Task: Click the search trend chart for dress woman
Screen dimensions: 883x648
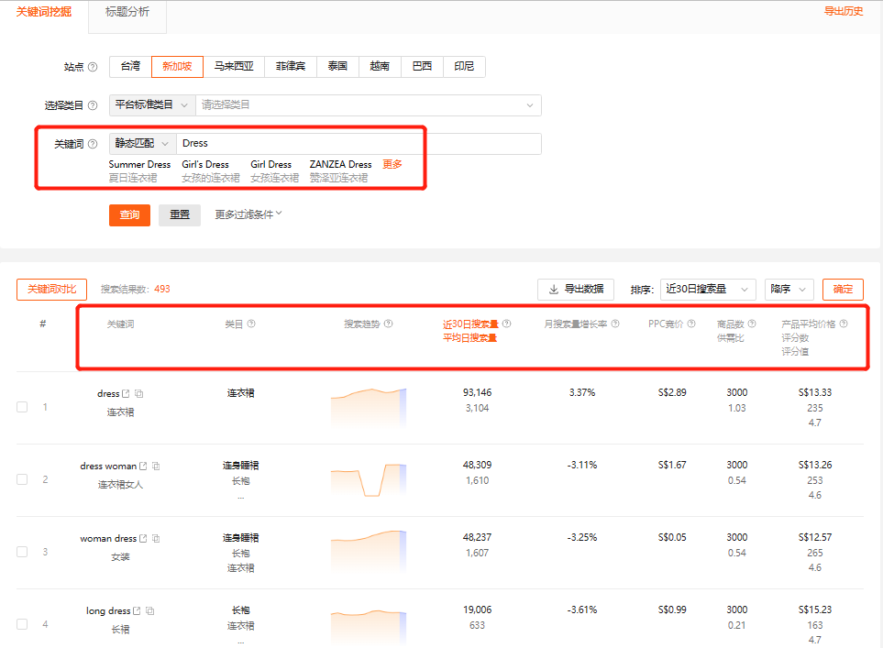Action: (x=369, y=479)
